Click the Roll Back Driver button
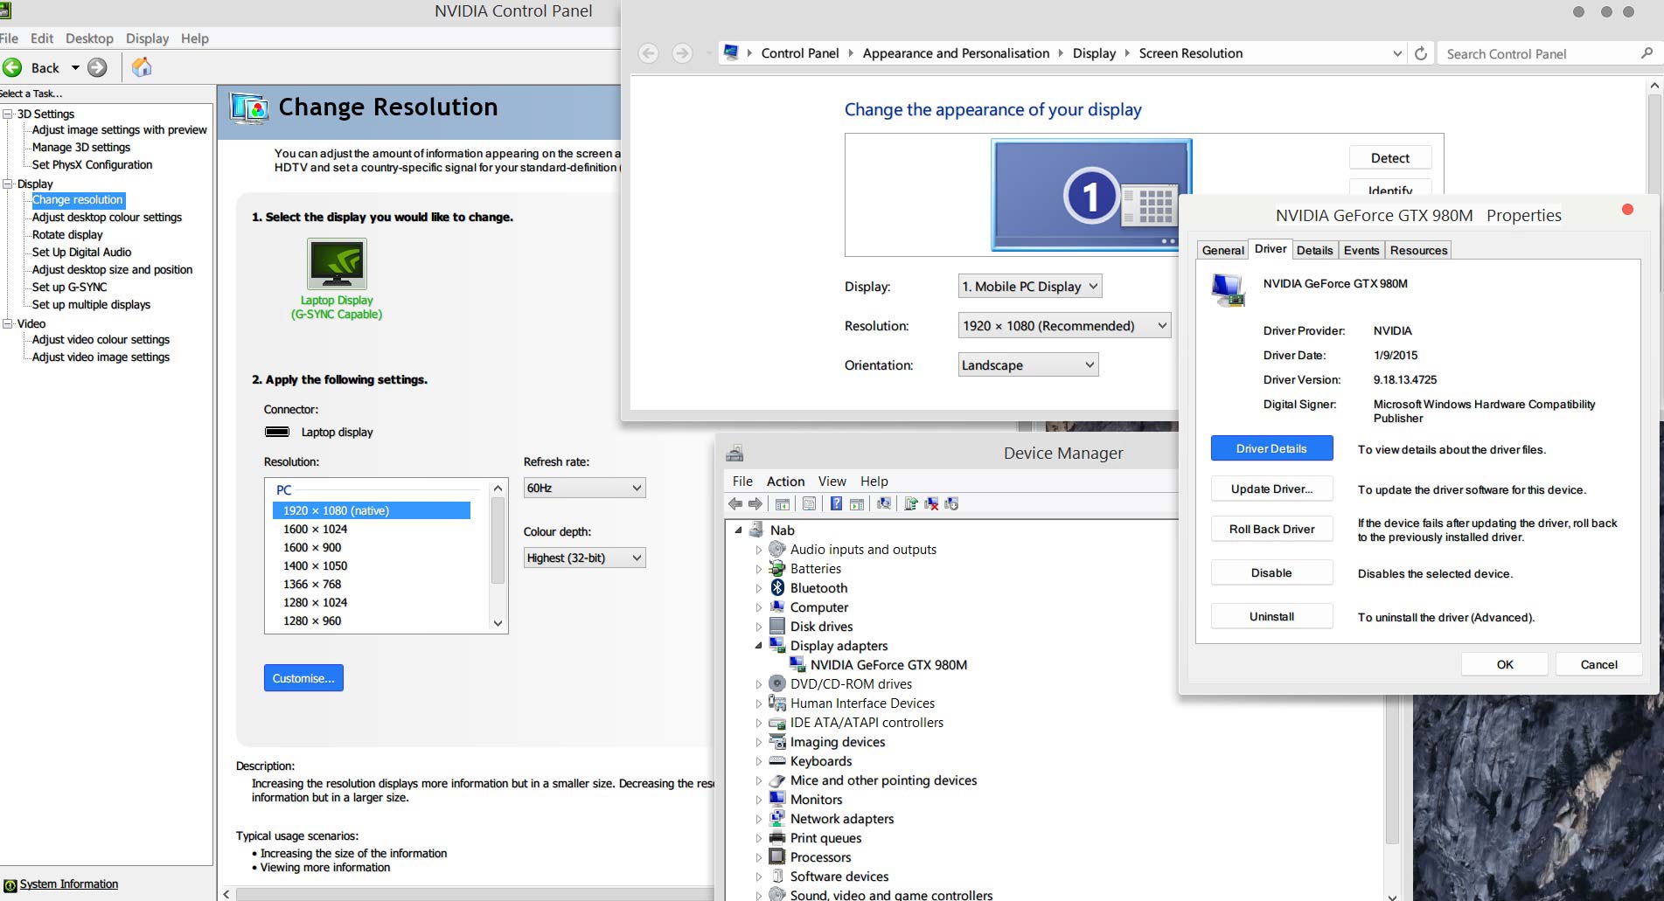Viewport: 1664px width, 901px height. tap(1271, 529)
